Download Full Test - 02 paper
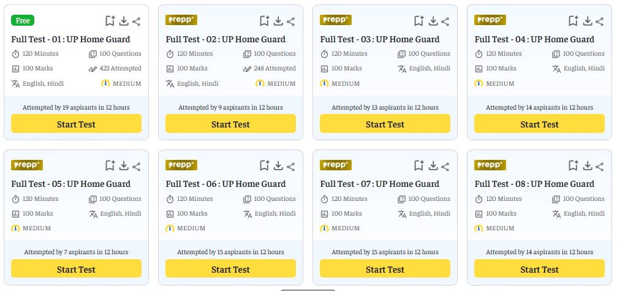The height and width of the screenshot is (291, 617). pos(278,21)
